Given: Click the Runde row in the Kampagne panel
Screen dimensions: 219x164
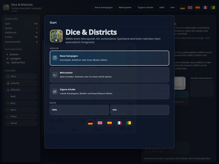Looking at the screenshot, I should [21, 28].
